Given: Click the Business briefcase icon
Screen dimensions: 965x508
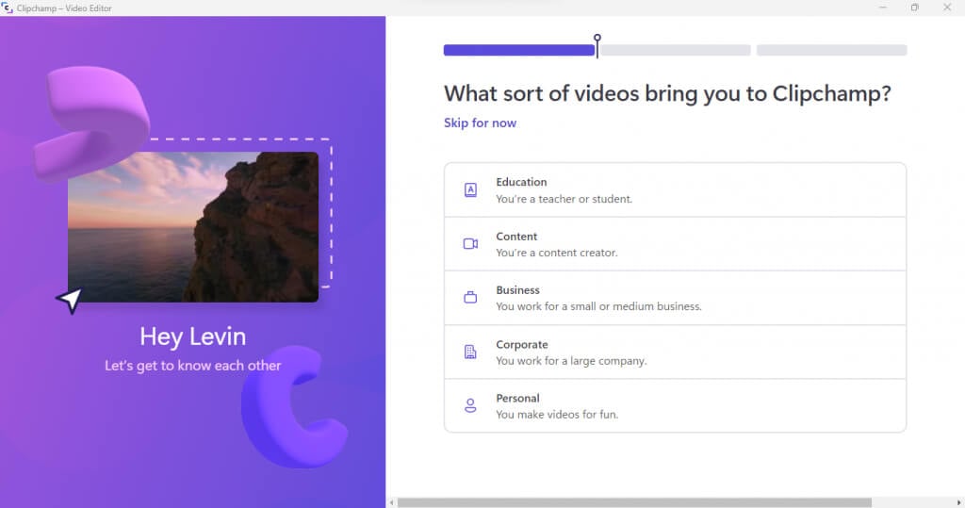Looking at the screenshot, I should 470,298.
